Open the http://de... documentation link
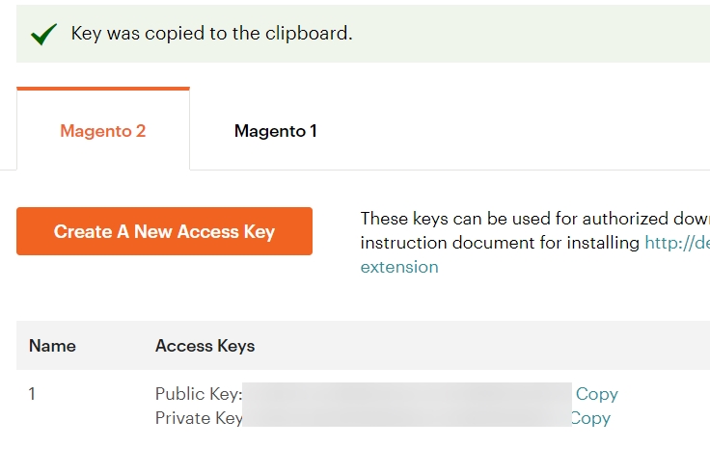710x473 pixels. click(x=677, y=243)
